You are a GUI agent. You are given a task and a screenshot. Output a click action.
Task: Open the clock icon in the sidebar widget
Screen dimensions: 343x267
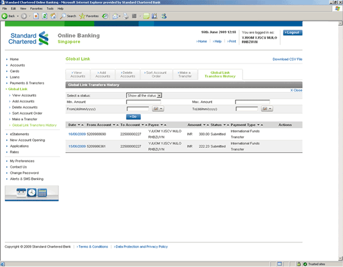tap(31, 193)
